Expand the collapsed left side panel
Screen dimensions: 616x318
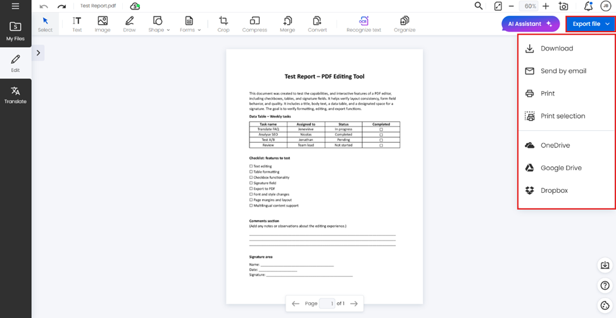(x=39, y=53)
